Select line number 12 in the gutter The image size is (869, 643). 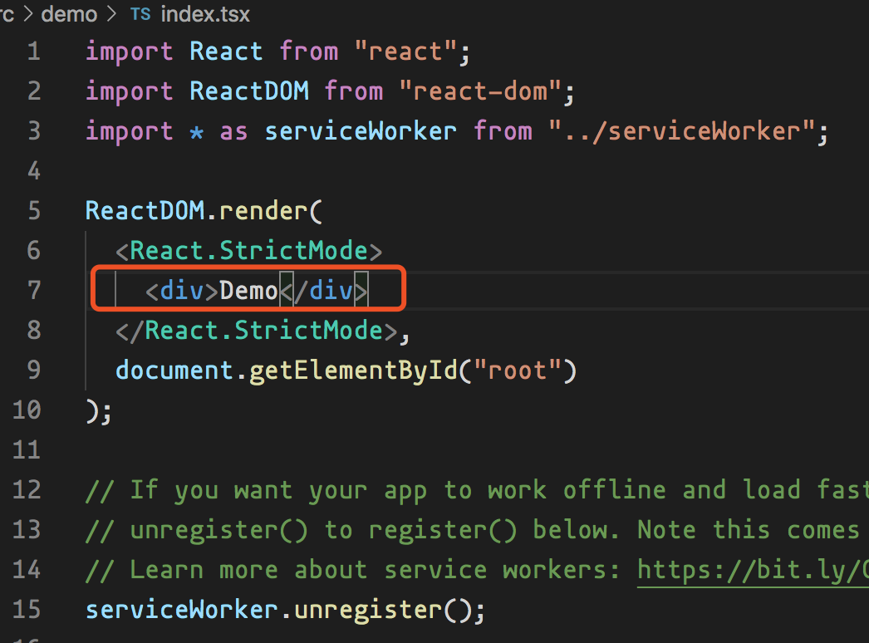pos(27,490)
